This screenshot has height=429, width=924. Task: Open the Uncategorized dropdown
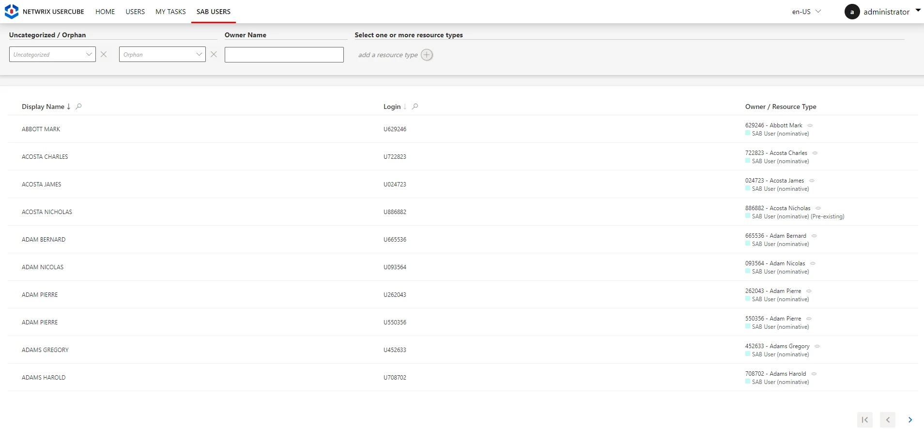click(52, 54)
